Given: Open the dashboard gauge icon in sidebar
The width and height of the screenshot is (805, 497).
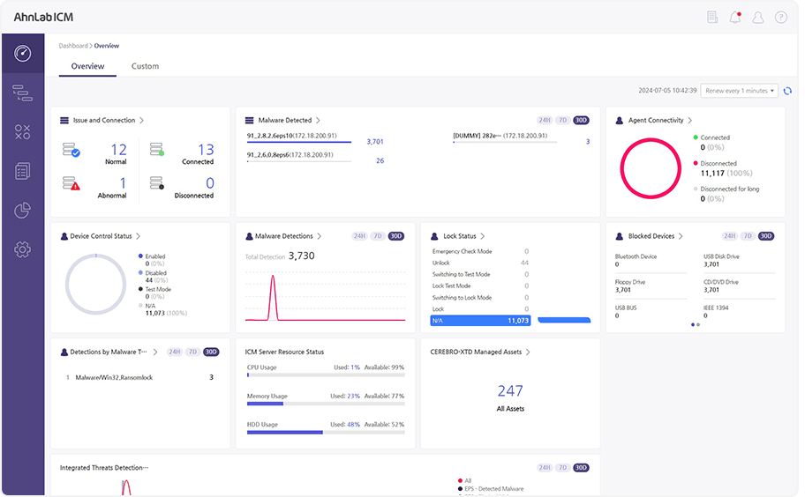Looking at the screenshot, I should click(x=23, y=53).
